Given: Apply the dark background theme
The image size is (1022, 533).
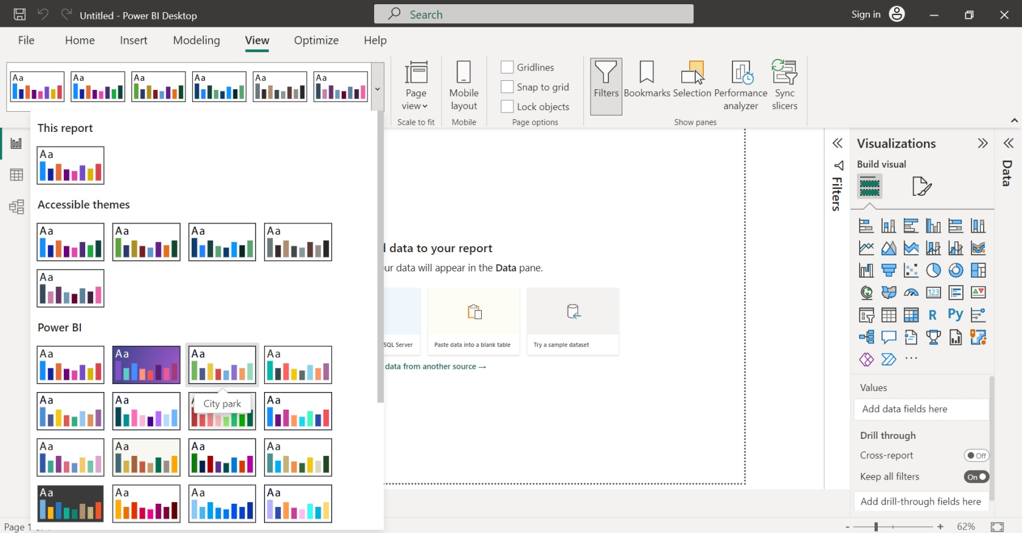Looking at the screenshot, I should click(71, 504).
